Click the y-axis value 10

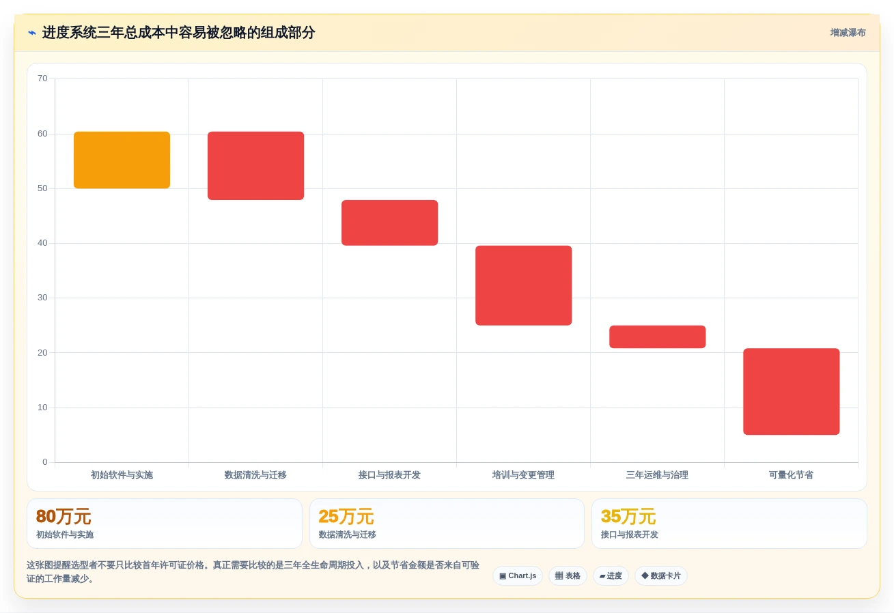[42, 408]
